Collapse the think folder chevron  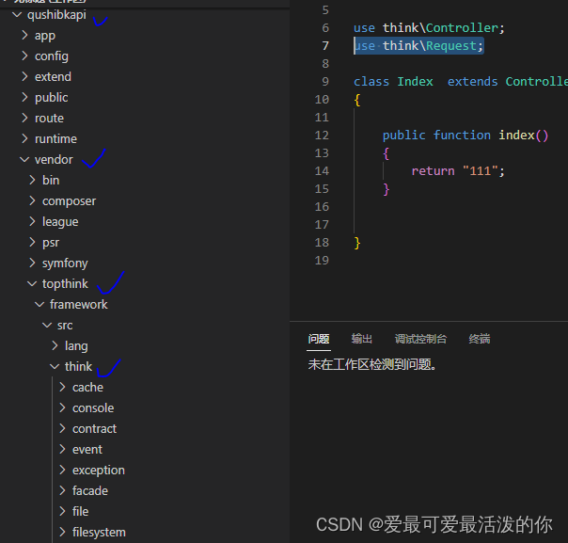coord(55,366)
